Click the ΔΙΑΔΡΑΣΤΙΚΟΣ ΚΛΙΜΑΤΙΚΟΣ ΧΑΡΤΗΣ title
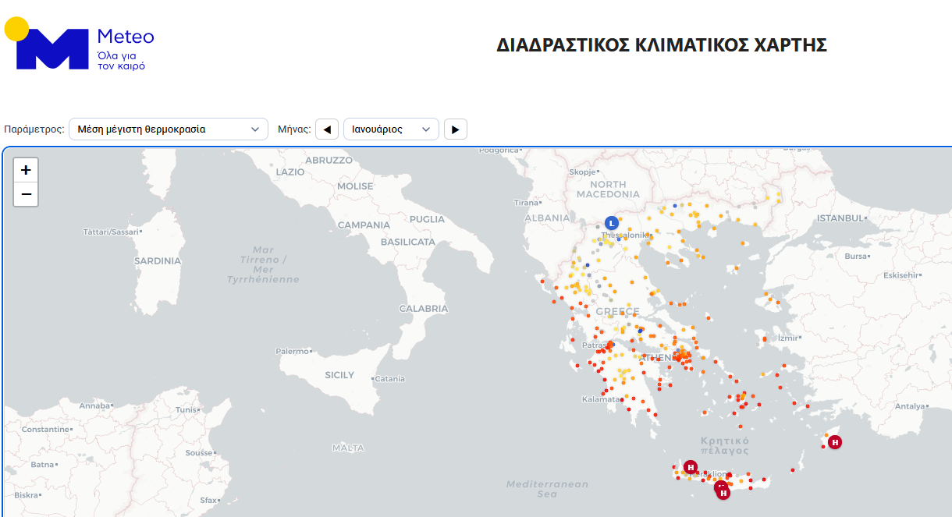Viewport: 952px width, 517px height. 661,45
